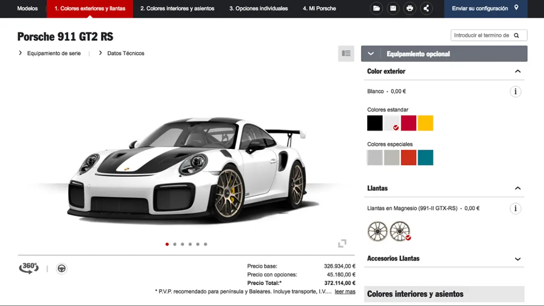Click the open saved configuration folder icon
This screenshot has width=544, height=306.
pos(376,8)
